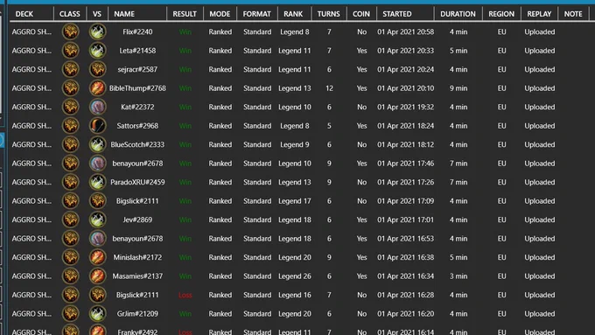Click opponent class icon in Flix#2240 row
595x335 pixels.
click(97, 31)
